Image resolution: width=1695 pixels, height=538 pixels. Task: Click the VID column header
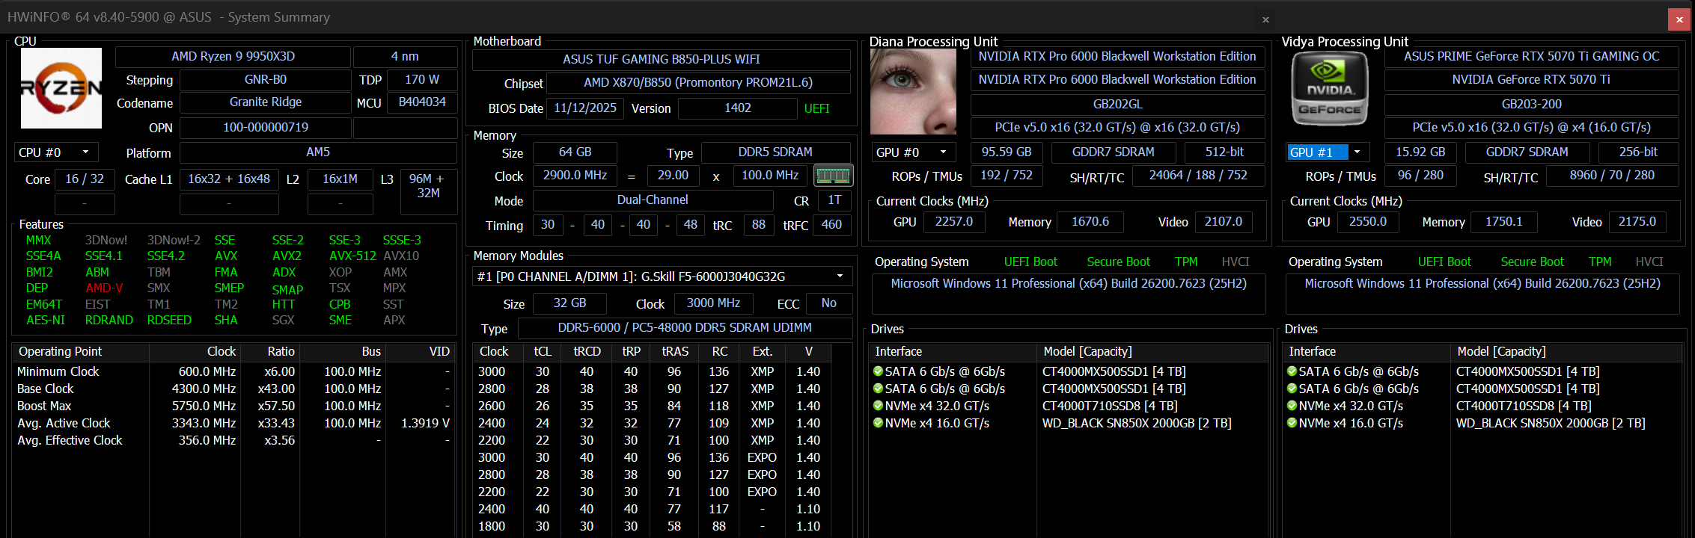[x=422, y=352]
